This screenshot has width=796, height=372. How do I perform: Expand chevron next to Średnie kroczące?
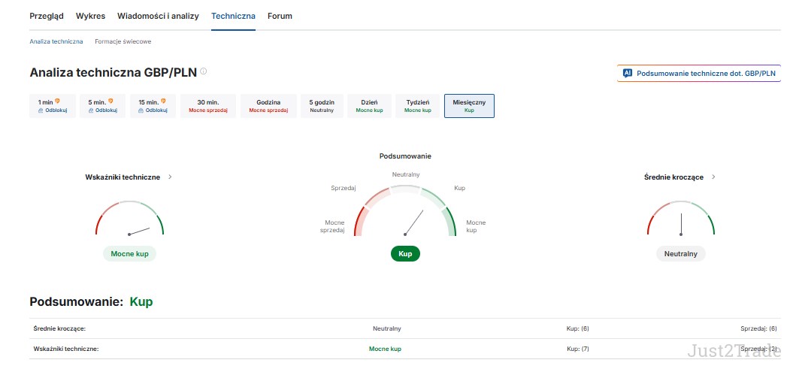pyautogui.click(x=713, y=177)
